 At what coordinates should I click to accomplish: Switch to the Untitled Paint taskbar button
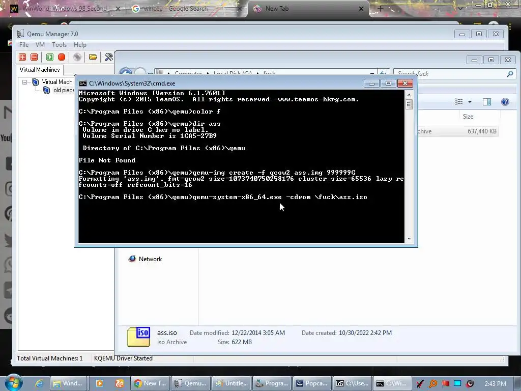click(232, 383)
